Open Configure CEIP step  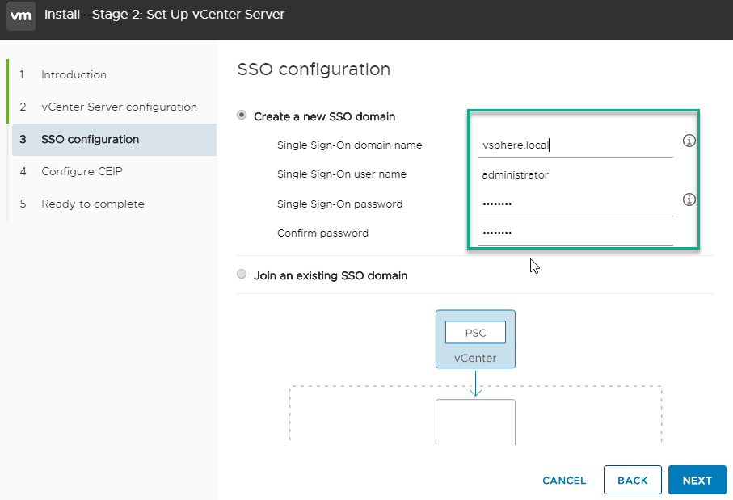click(x=82, y=171)
